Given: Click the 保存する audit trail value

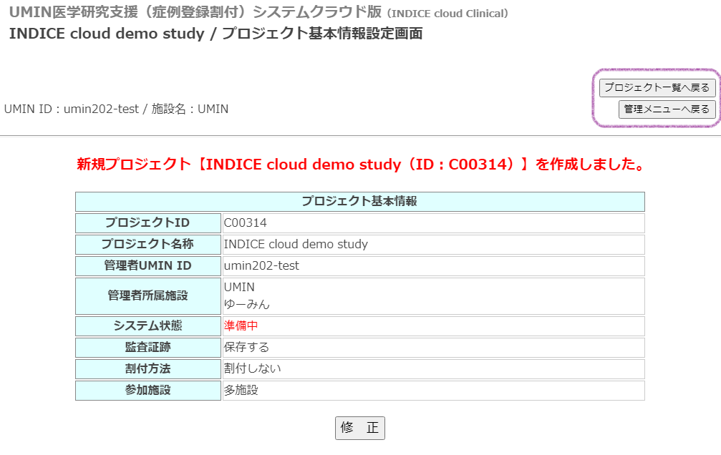Looking at the screenshot, I should tap(246, 347).
